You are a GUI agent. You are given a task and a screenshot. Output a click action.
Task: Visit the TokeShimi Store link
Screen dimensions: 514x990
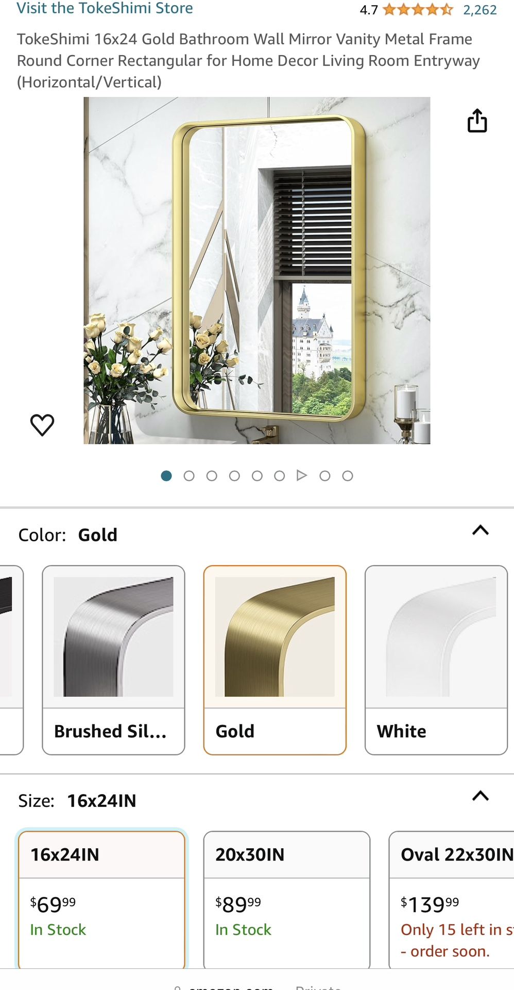(105, 8)
